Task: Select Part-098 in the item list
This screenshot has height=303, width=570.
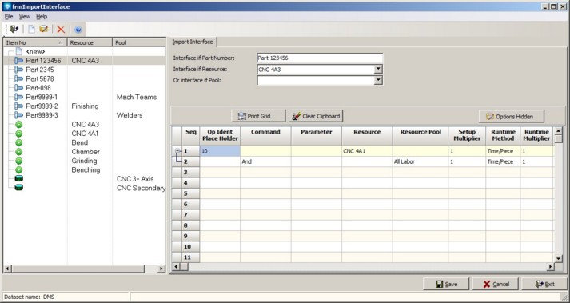Action: 38,88
